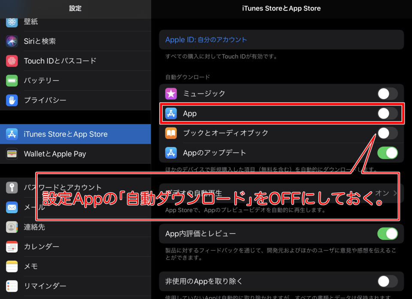This screenshot has height=299, width=412.
Task: Tap the Touch ID fingerprint icon
Action: (x=12, y=61)
